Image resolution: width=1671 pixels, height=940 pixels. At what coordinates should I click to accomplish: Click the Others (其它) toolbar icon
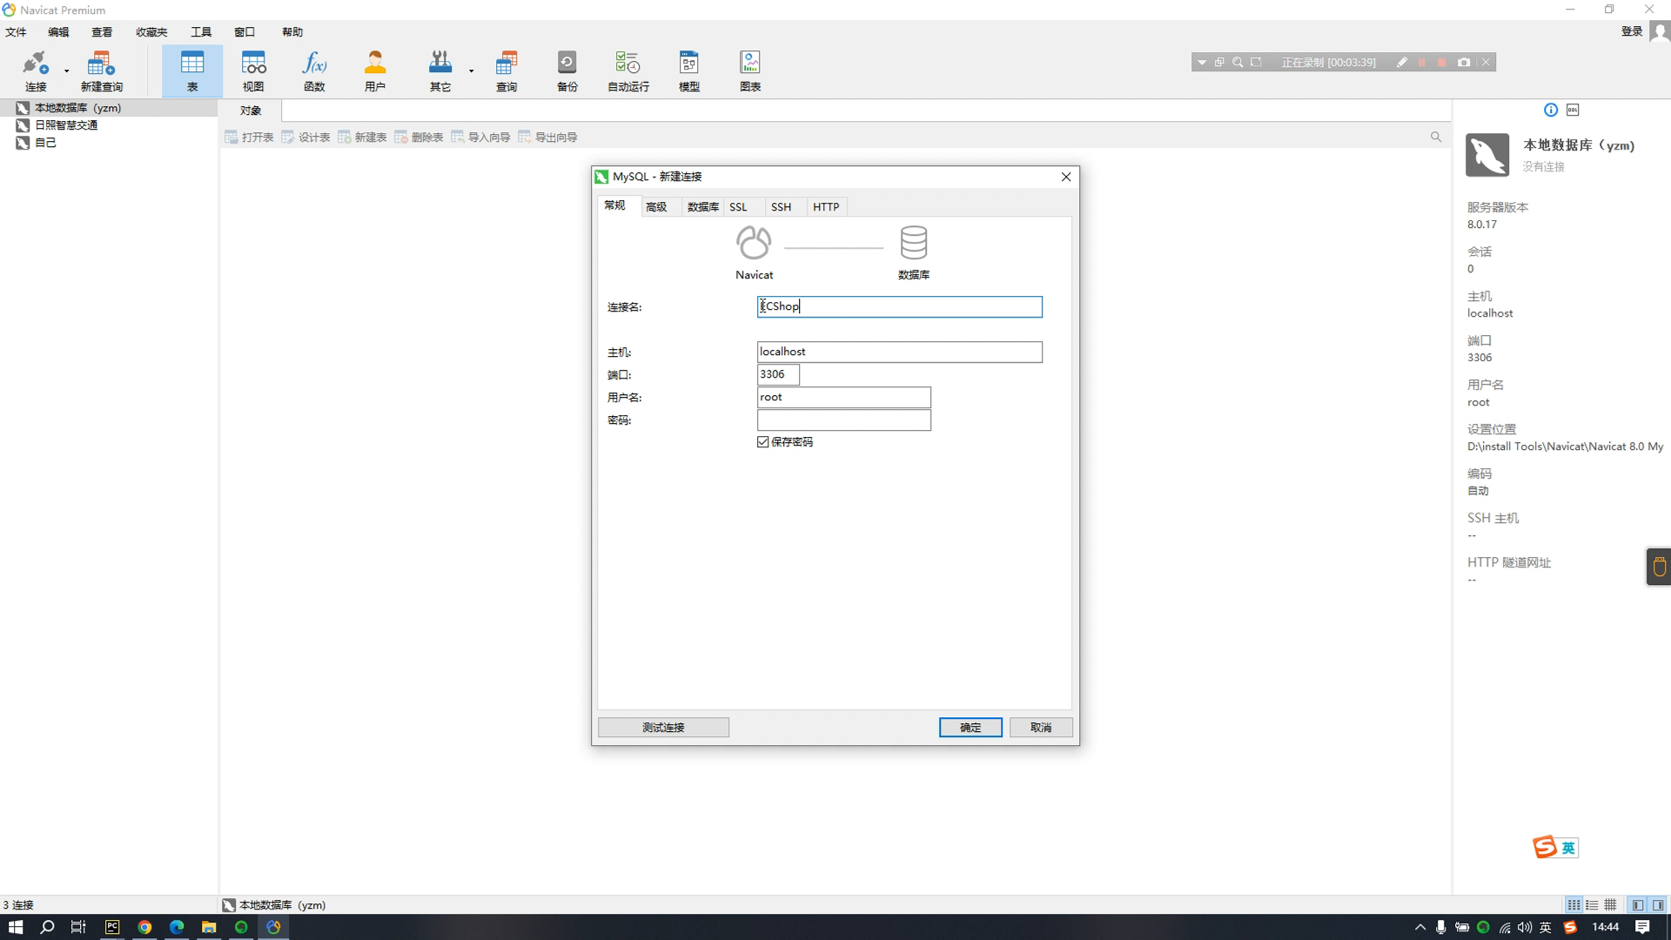(x=440, y=70)
